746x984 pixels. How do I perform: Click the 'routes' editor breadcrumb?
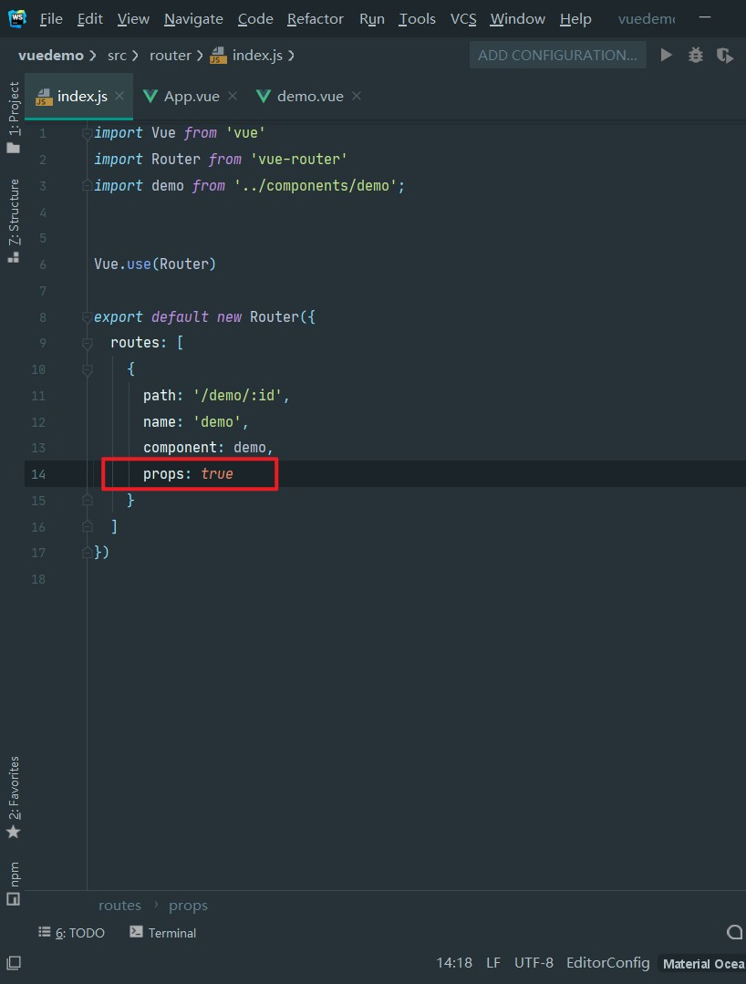click(119, 905)
